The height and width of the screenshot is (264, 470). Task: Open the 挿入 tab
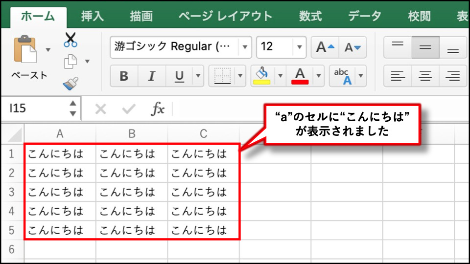pos(93,17)
